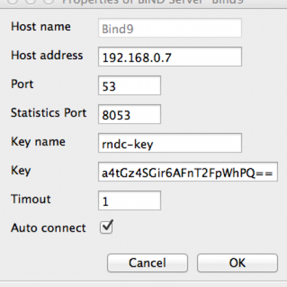Click the Properties of BIND Server title bar
This screenshot has height=287, width=287.
[x=152, y=2]
